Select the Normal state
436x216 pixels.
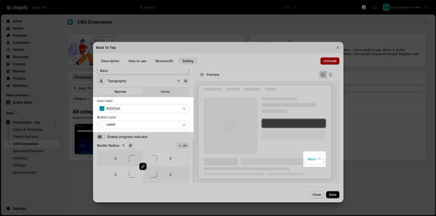coord(120,92)
